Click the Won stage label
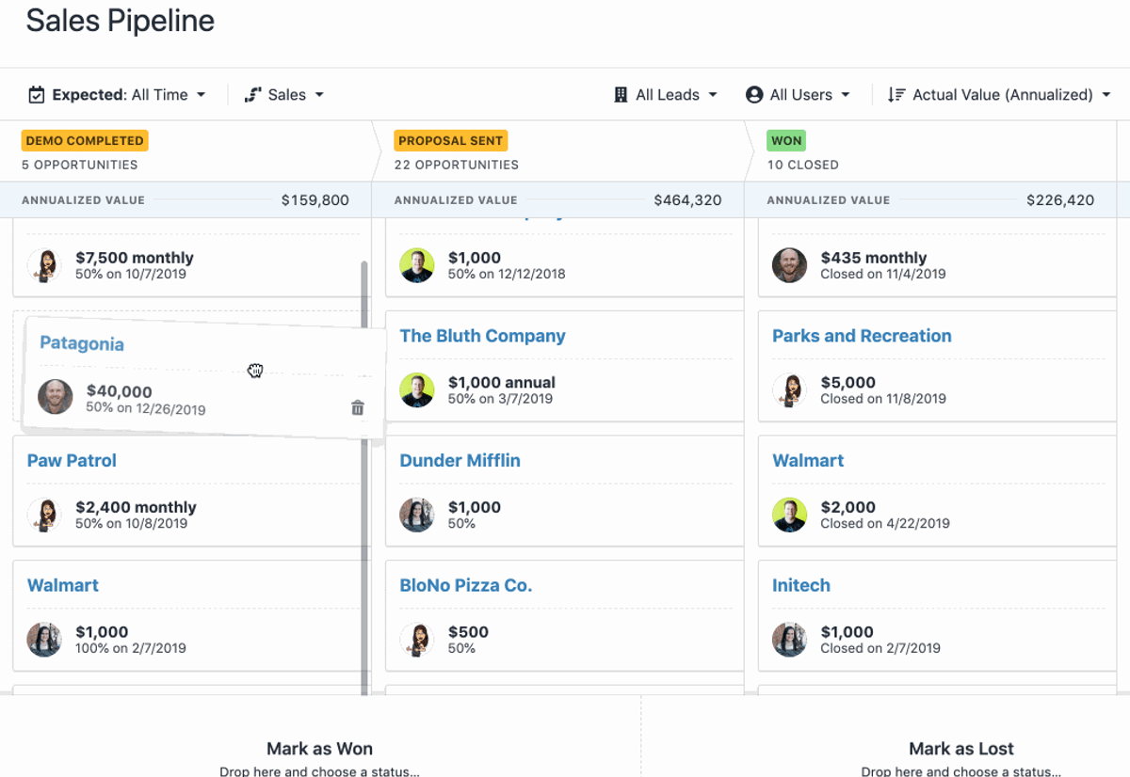 pyautogui.click(x=786, y=141)
